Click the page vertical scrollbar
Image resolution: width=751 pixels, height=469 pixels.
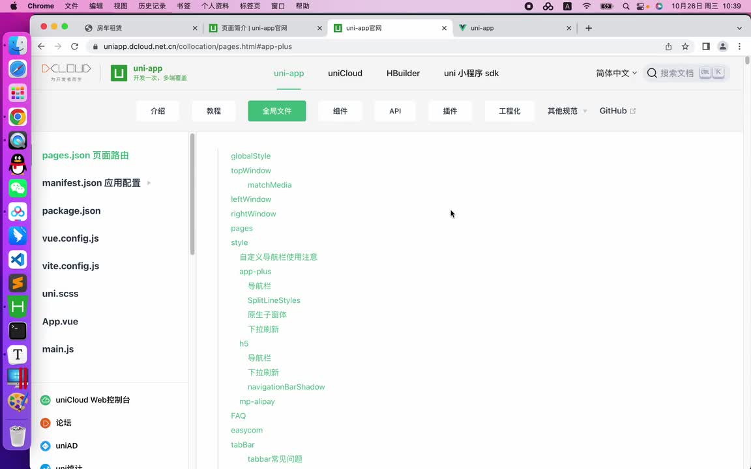747,61
